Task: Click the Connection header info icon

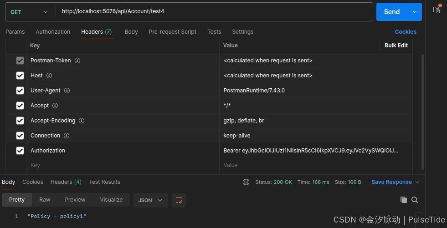Action: tap(67, 136)
